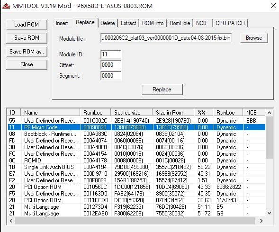
Task: Click the horizontal scroll left arrow
Action: (11, 221)
